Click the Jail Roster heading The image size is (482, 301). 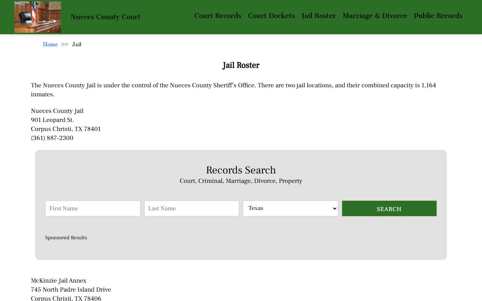(x=241, y=65)
